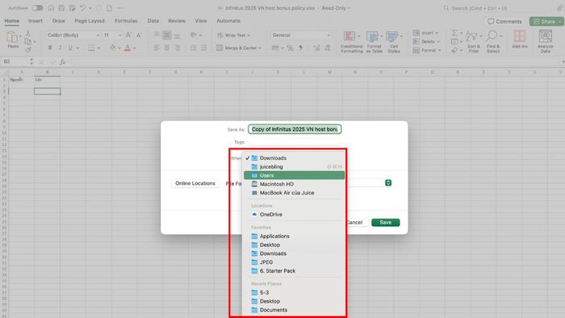Toggle Underline formatting

click(70, 48)
